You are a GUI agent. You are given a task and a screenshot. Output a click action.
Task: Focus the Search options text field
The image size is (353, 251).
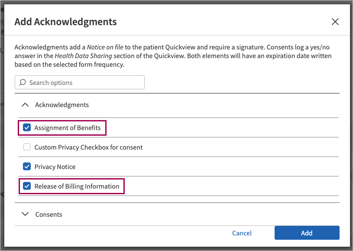84,82
